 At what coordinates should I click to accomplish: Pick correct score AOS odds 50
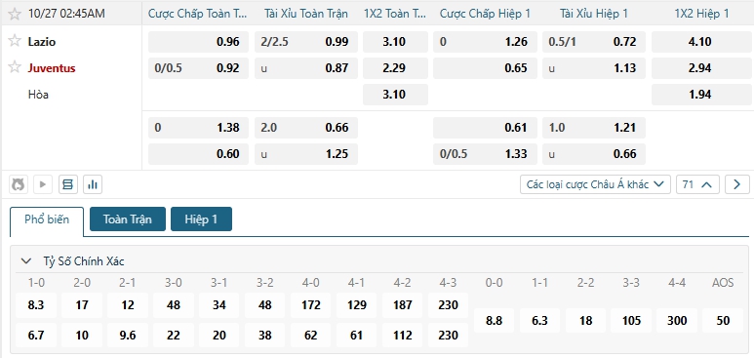pyautogui.click(x=723, y=321)
